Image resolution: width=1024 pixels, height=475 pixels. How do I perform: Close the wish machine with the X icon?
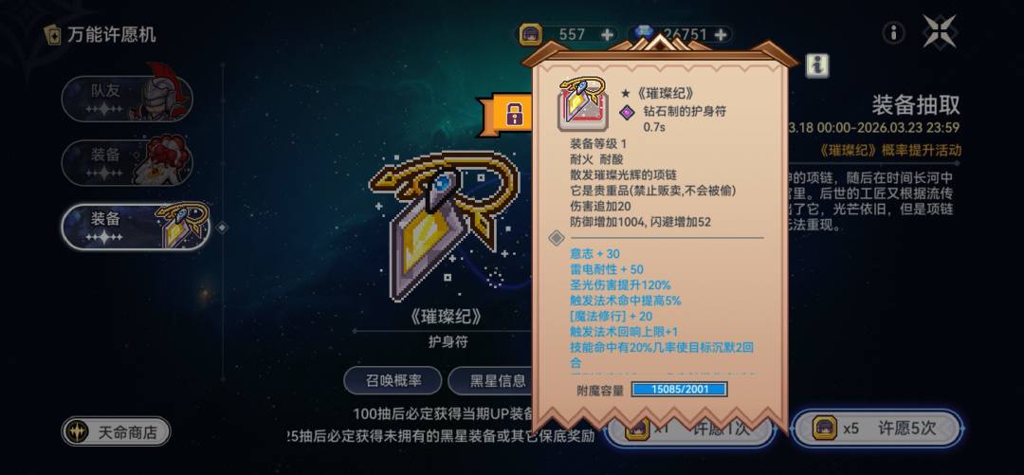coord(940,31)
